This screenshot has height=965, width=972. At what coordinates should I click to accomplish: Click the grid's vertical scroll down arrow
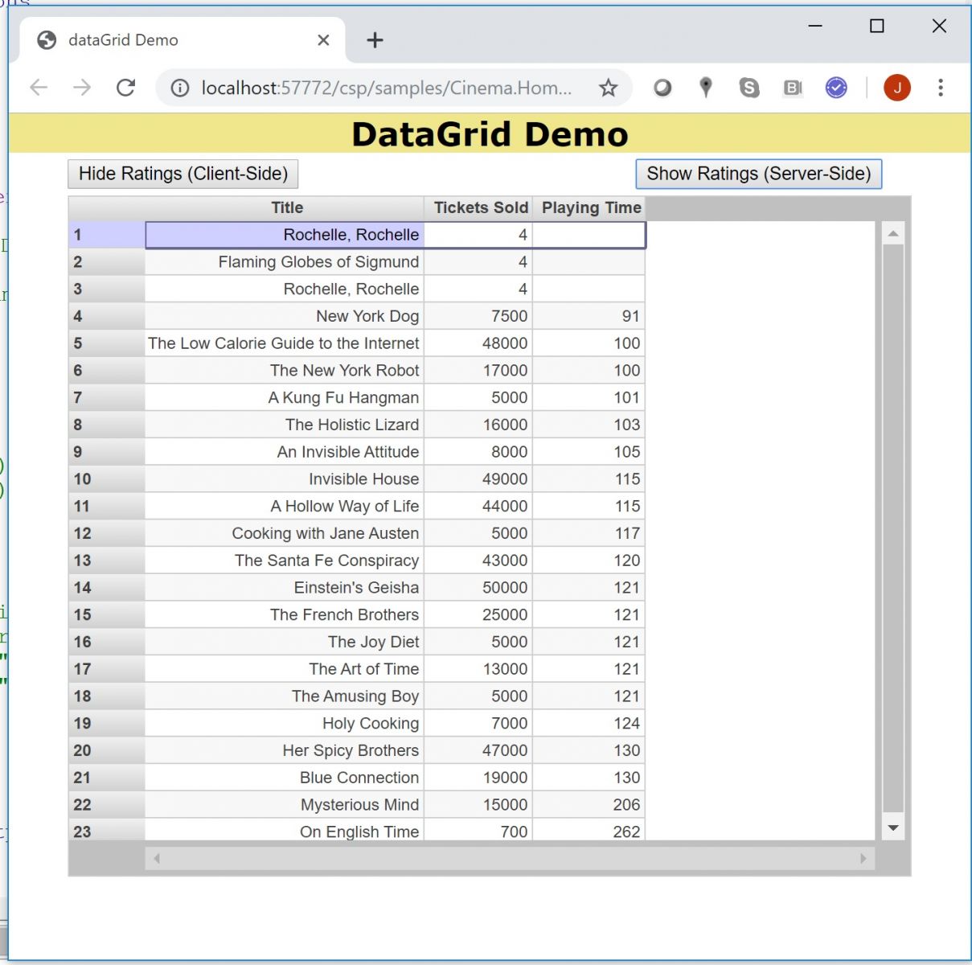coord(893,827)
